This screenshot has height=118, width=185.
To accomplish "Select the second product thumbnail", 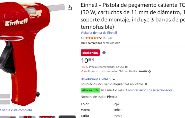I will click(x=27, y=117).
